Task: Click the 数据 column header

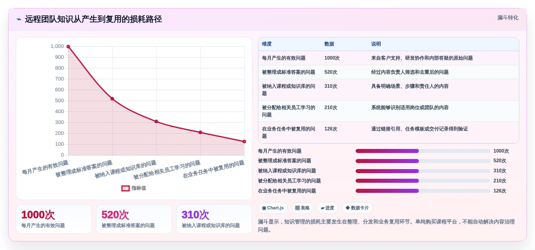Action: (x=329, y=44)
